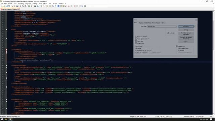Viewport: 215px width, 121px height.
Task: Click Close button in Find dialog
Action: pyautogui.click(x=186, y=42)
